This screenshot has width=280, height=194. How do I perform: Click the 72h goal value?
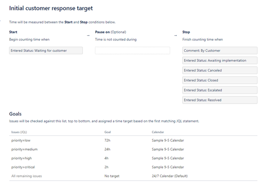107,140
